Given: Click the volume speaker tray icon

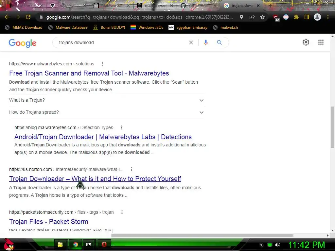Looking at the screenshot, I should (x=278, y=245).
